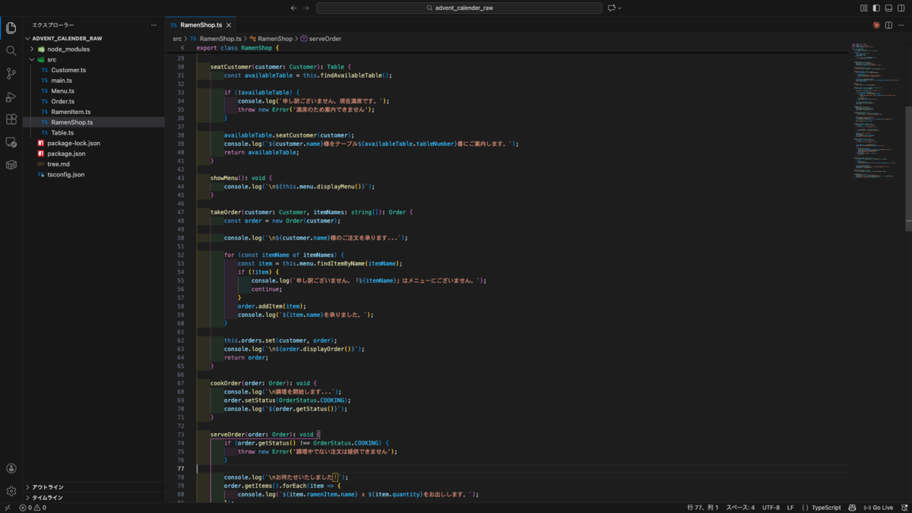Click the スペース: 4 indentation setting
The height and width of the screenshot is (513, 912).
pyautogui.click(x=740, y=508)
